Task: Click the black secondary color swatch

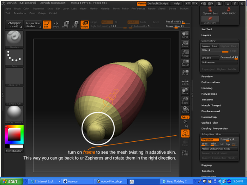Action: click(7, 146)
